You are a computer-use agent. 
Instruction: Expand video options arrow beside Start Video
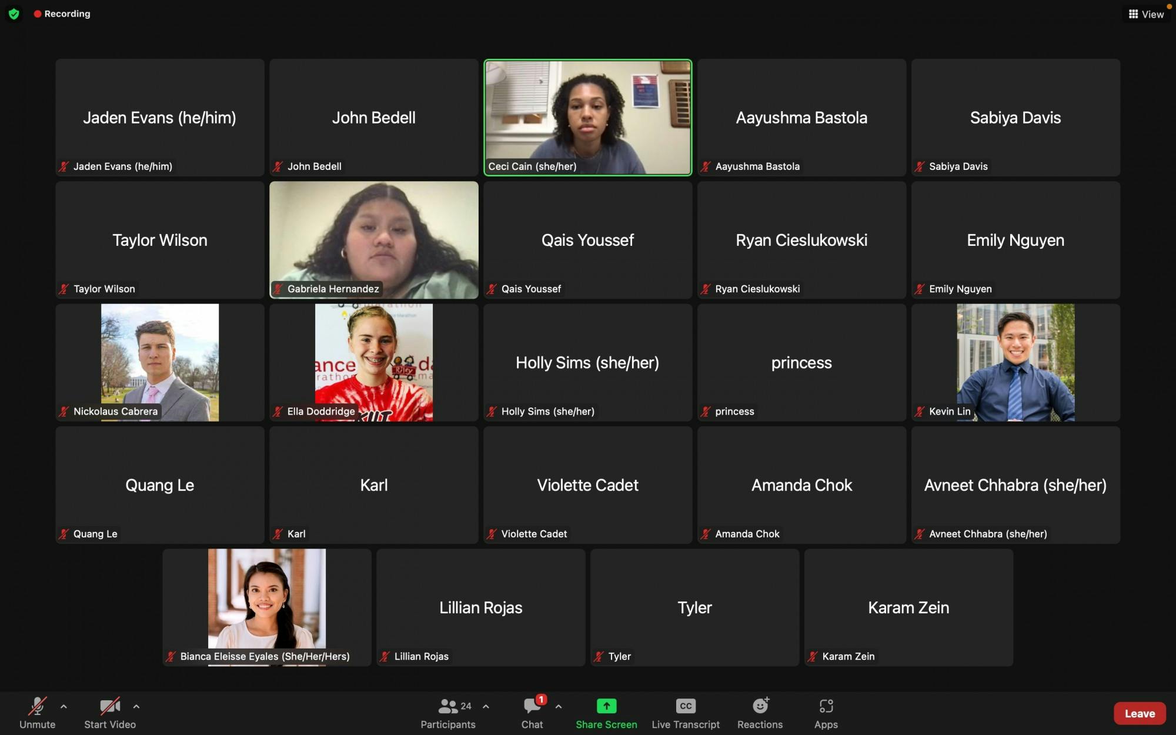pyautogui.click(x=136, y=706)
